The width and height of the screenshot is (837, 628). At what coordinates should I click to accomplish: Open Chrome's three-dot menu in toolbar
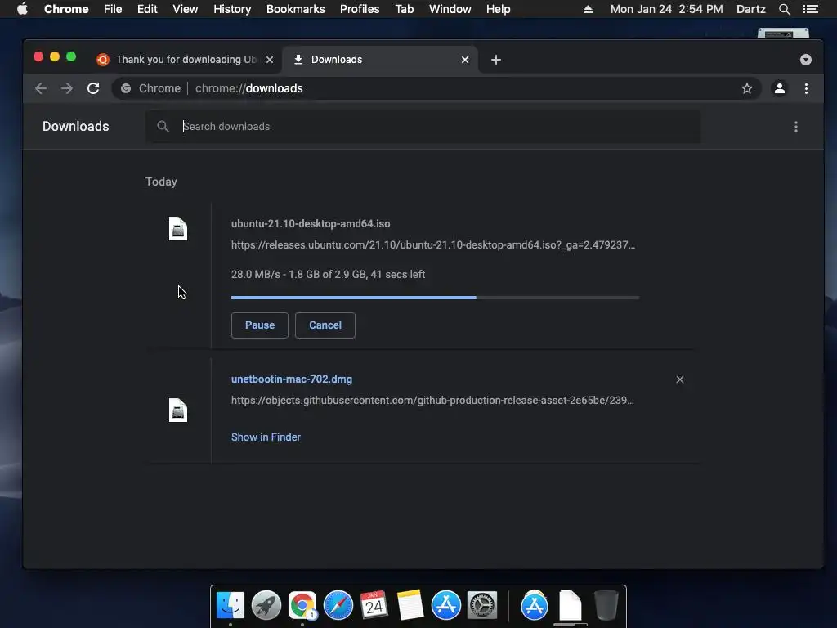click(x=806, y=88)
